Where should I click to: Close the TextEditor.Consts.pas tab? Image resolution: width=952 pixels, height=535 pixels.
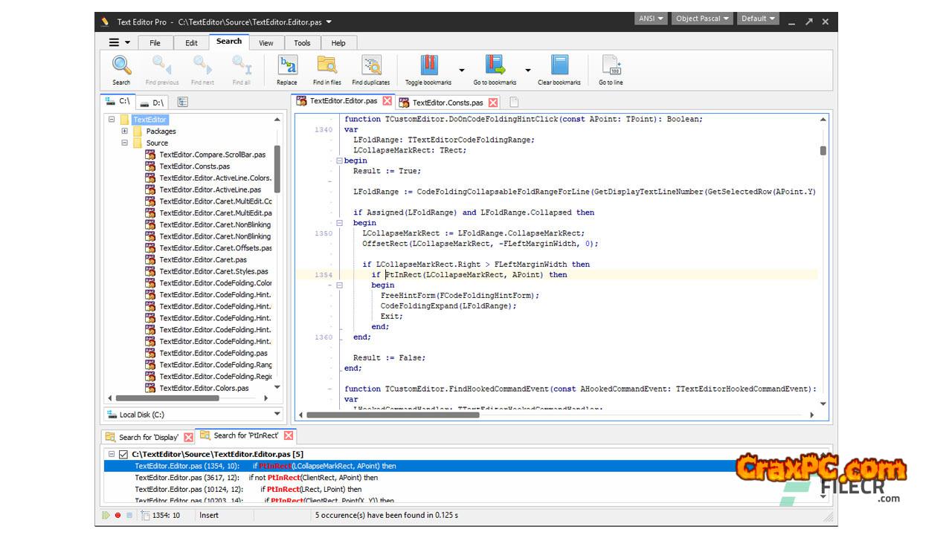point(493,103)
